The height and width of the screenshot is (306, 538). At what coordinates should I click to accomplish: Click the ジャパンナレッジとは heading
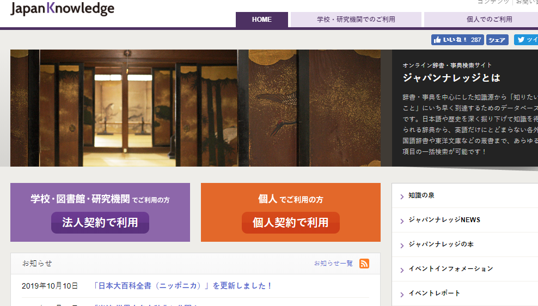tap(451, 78)
